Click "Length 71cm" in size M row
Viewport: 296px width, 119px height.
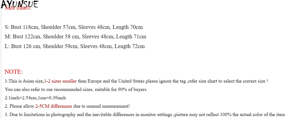(x=131, y=36)
